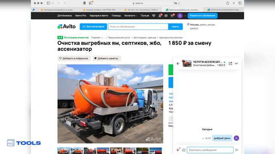Go to 'Главная' breadcrumb

pyautogui.click(x=95, y=38)
